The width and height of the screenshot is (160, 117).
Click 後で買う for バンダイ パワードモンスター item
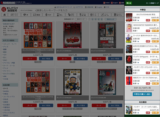(155, 73)
